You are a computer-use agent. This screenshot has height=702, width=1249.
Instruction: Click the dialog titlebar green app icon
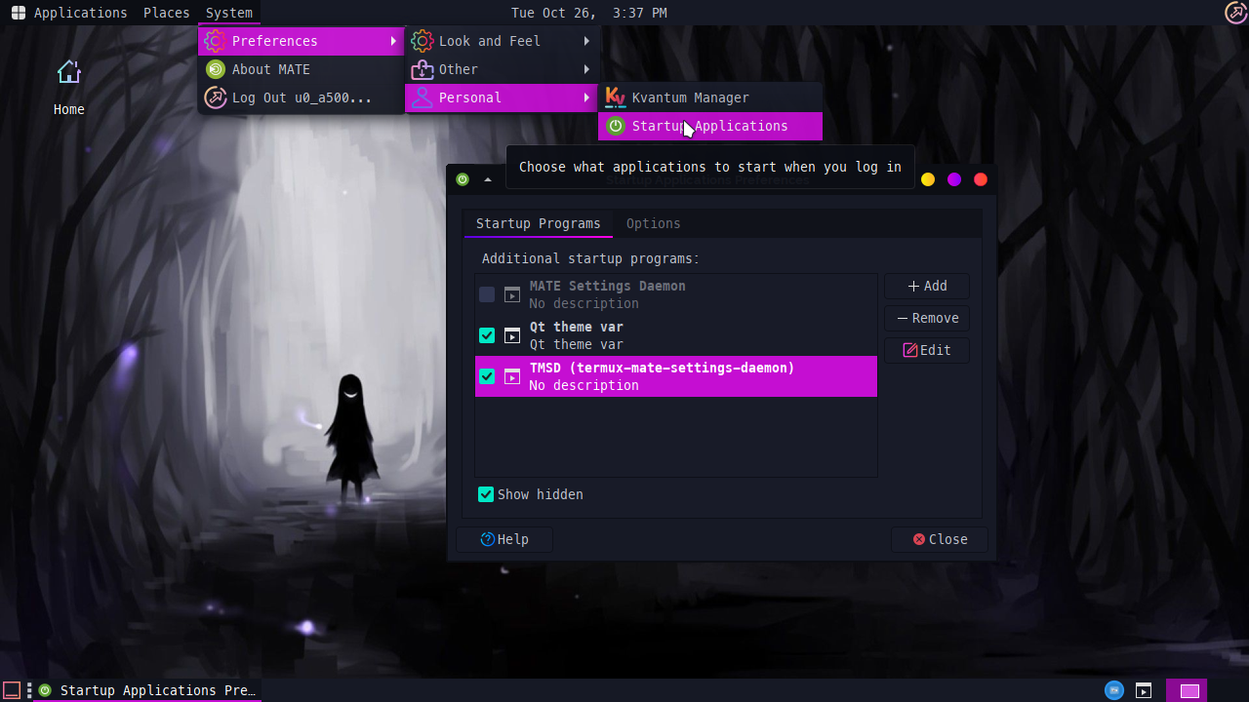[x=463, y=179]
